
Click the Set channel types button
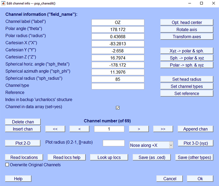(187, 86)
